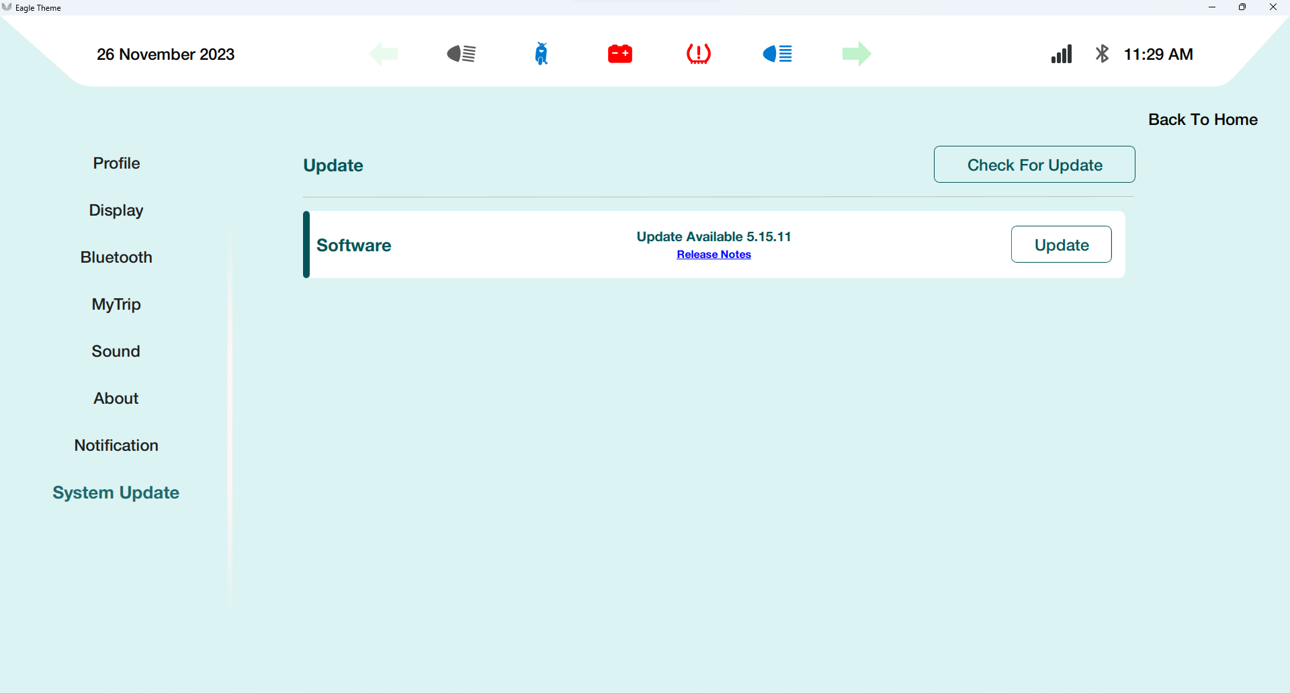Select System Update in the sidebar

pos(116,492)
